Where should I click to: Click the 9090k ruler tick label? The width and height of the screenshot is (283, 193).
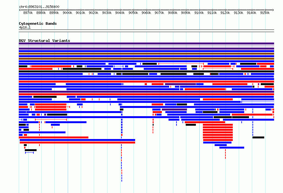coord(186,13)
